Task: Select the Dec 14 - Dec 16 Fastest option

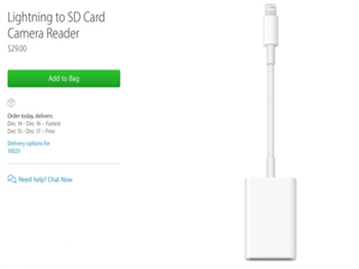Action: click(x=34, y=124)
